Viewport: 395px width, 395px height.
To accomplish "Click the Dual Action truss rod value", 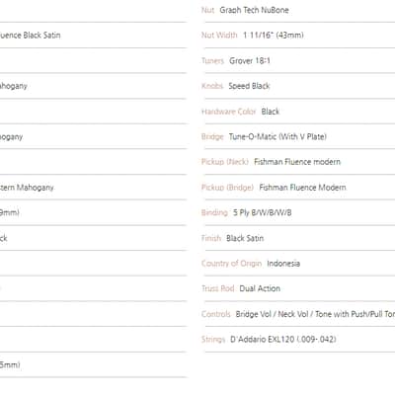I will (260, 288).
